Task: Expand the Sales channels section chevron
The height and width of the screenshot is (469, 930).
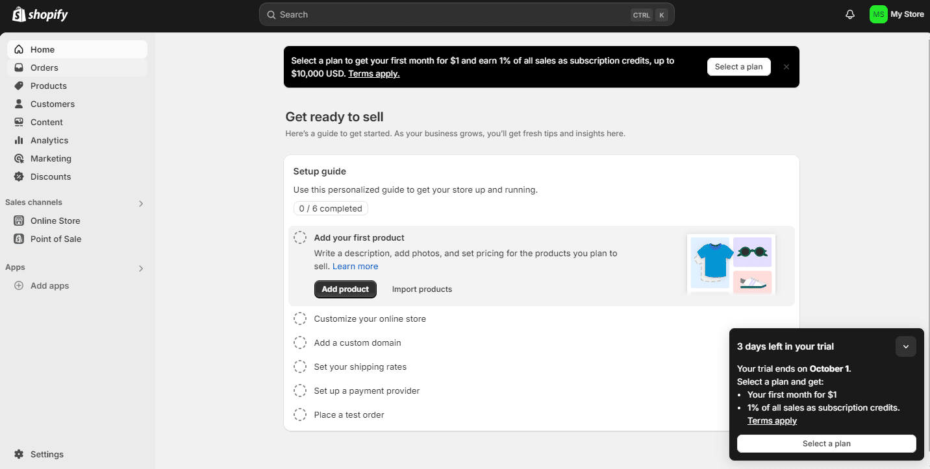Action: pos(141,204)
